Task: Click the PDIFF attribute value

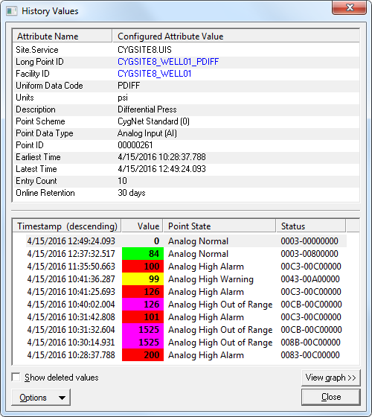Action: click(129, 86)
